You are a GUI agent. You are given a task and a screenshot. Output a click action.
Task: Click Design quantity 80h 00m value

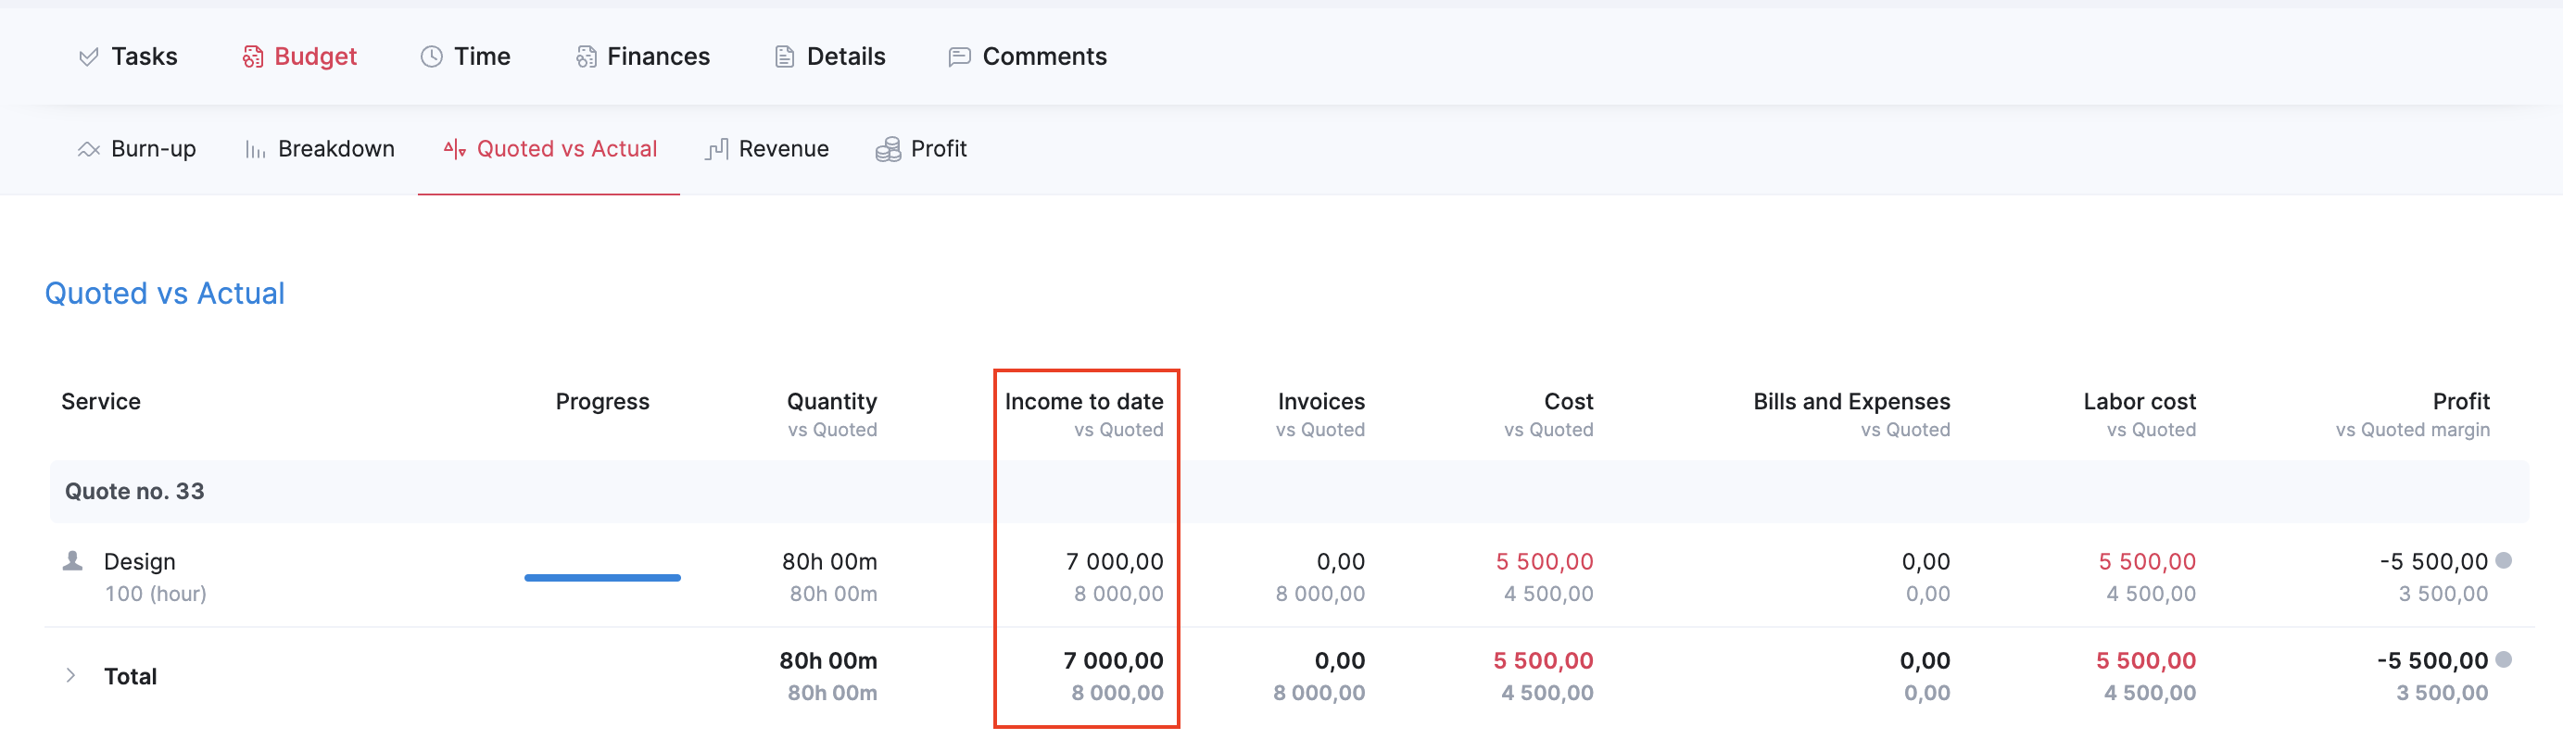pos(830,562)
